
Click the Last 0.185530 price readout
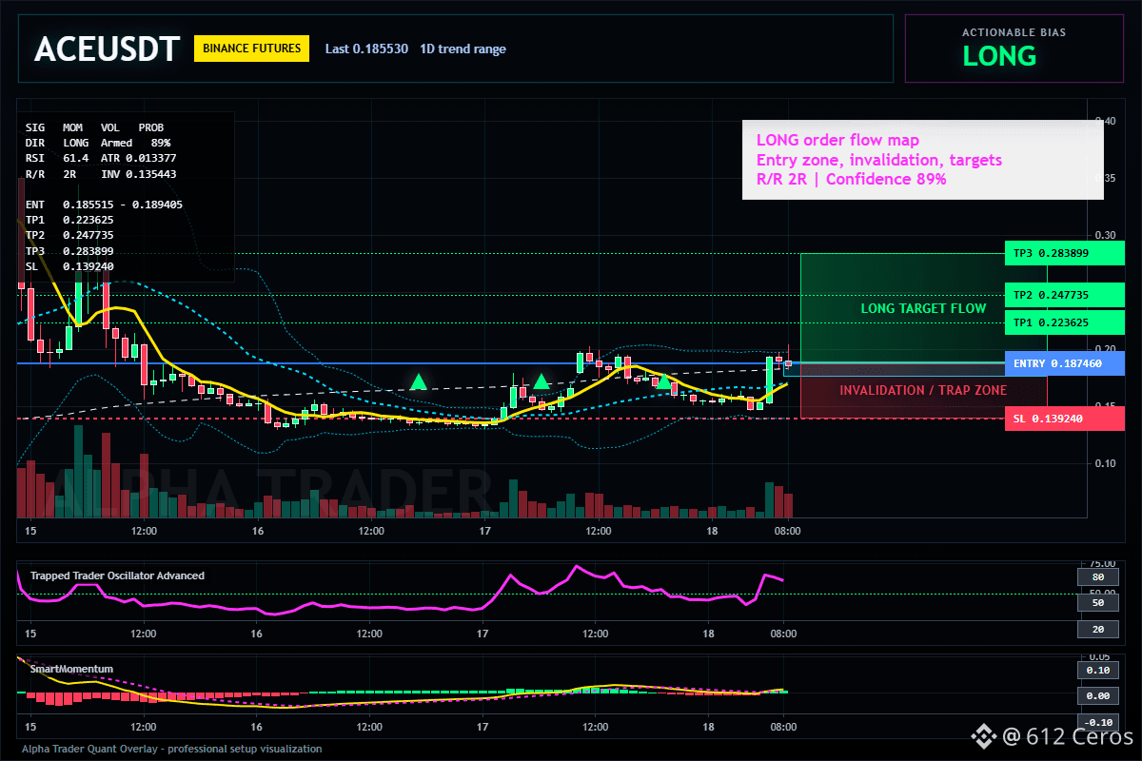pyautogui.click(x=366, y=49)
